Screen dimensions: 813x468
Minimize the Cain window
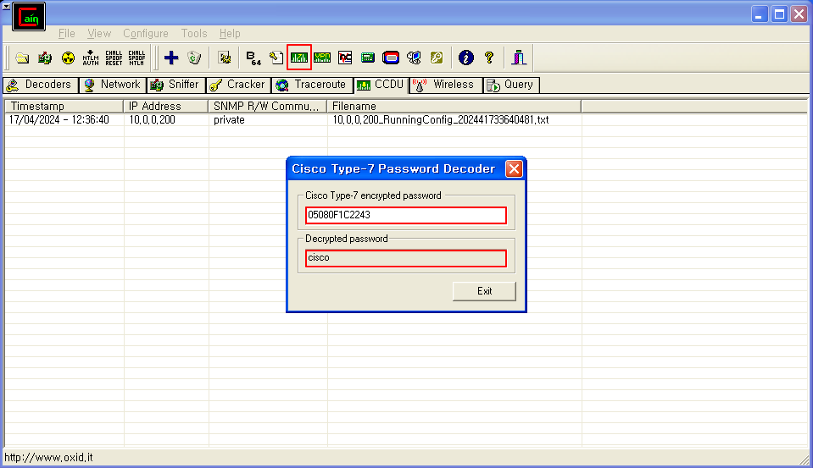(760, 14)
